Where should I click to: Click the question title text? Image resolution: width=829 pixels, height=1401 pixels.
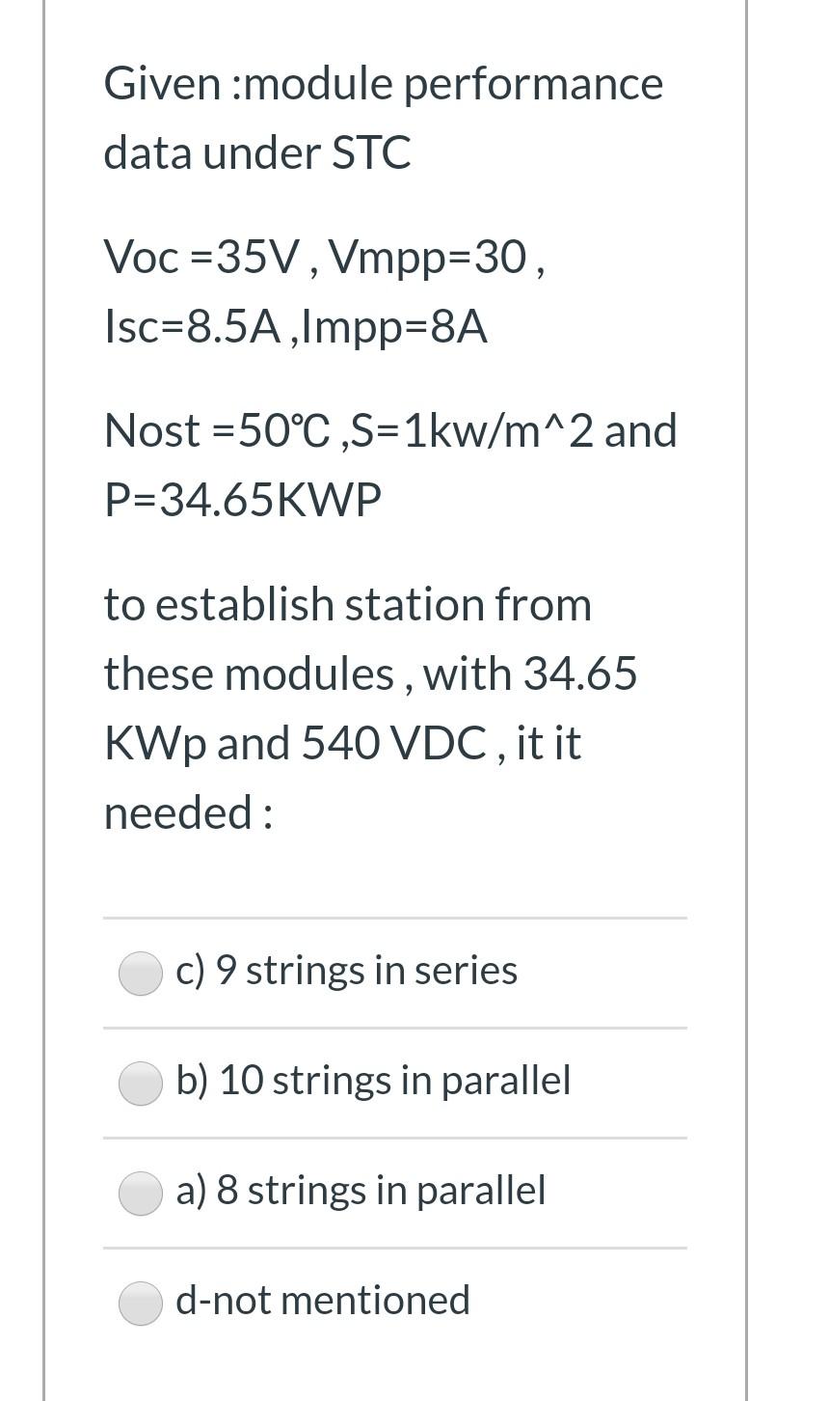click(x=384, y=116)
